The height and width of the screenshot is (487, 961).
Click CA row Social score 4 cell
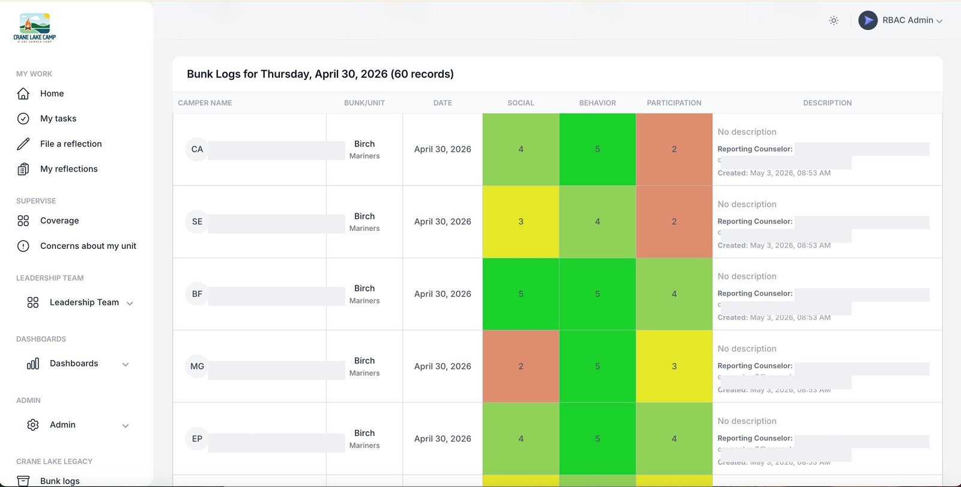[521, 149]
